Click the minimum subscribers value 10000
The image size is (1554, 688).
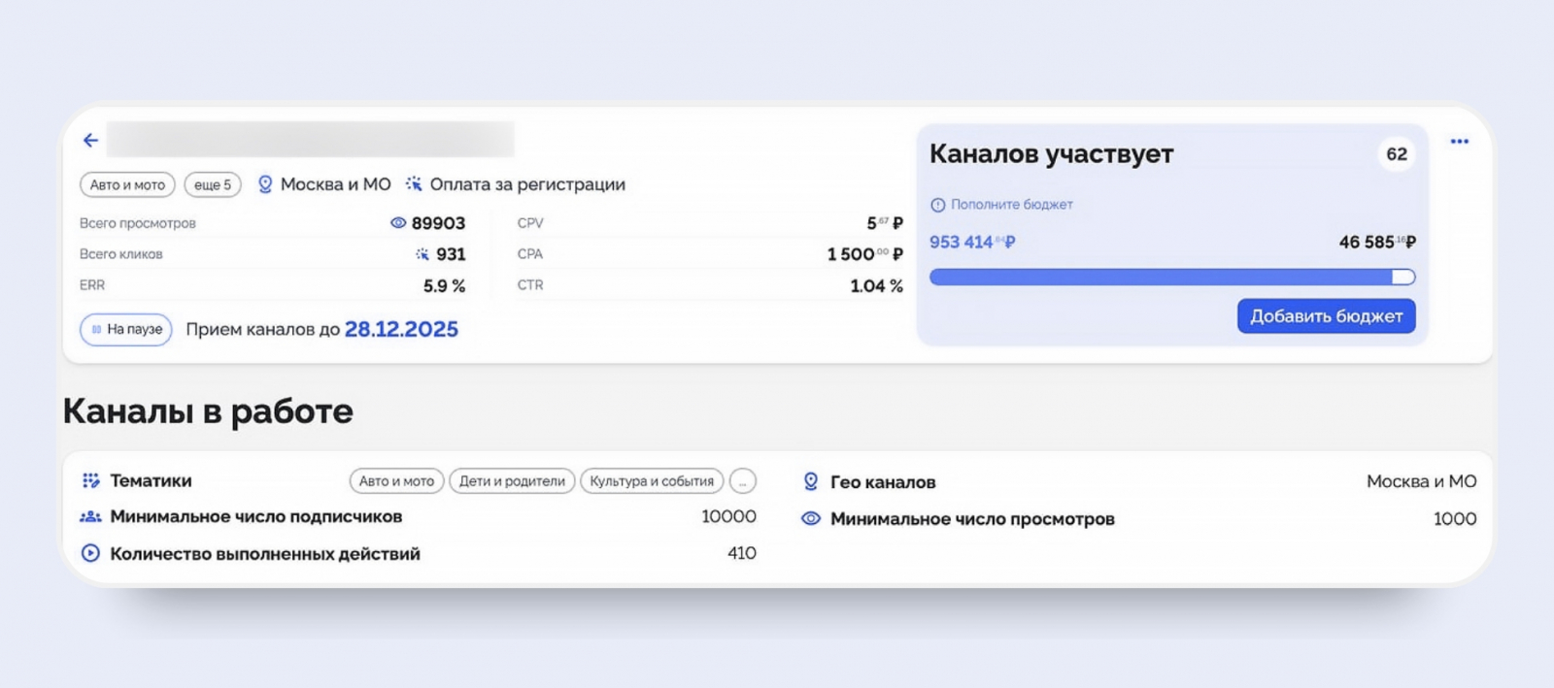click(728, 517)
